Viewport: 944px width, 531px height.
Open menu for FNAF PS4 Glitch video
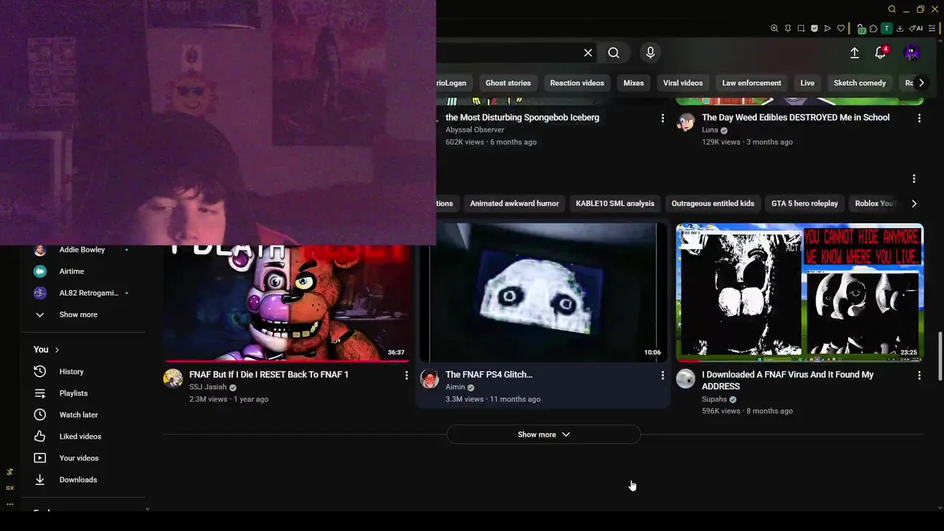click(x=662, y=375)
